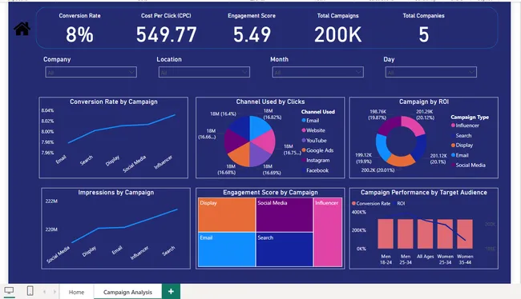Click Channel Used by Clicks chart title
The image size is (521, 299).
[x=270, y=102]
